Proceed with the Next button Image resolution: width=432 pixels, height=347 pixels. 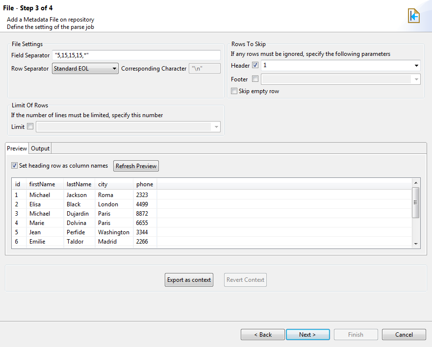307,334
